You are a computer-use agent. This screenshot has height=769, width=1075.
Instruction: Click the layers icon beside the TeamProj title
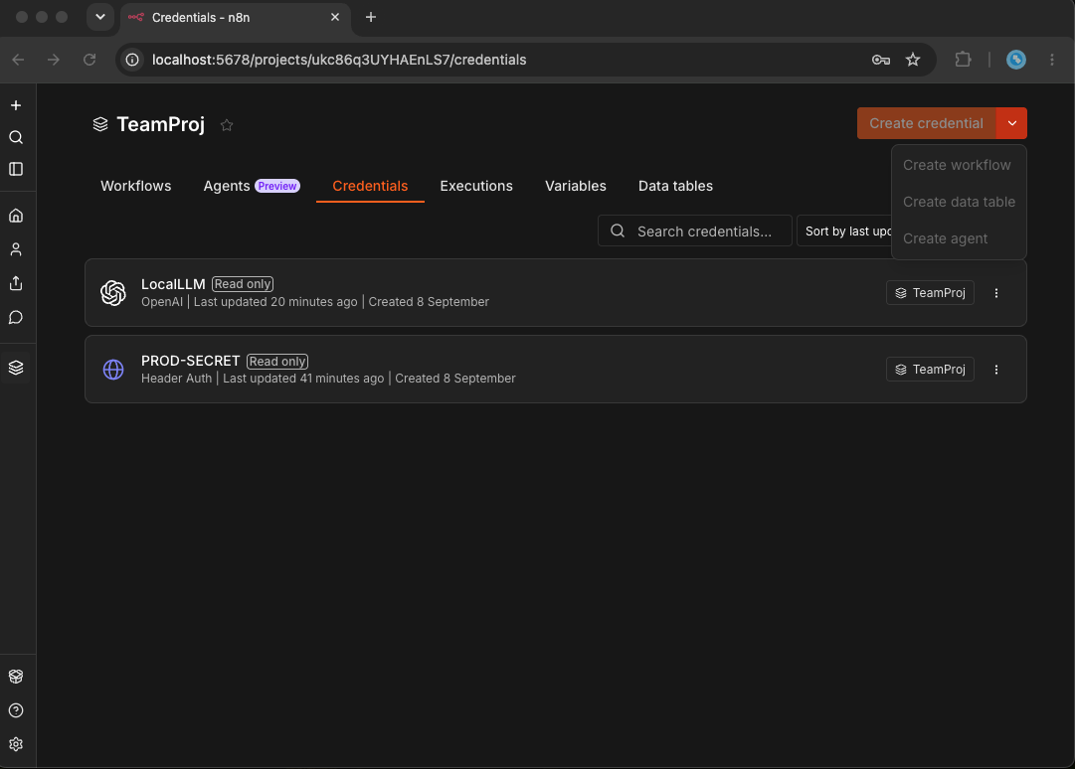tap(100, 124)
